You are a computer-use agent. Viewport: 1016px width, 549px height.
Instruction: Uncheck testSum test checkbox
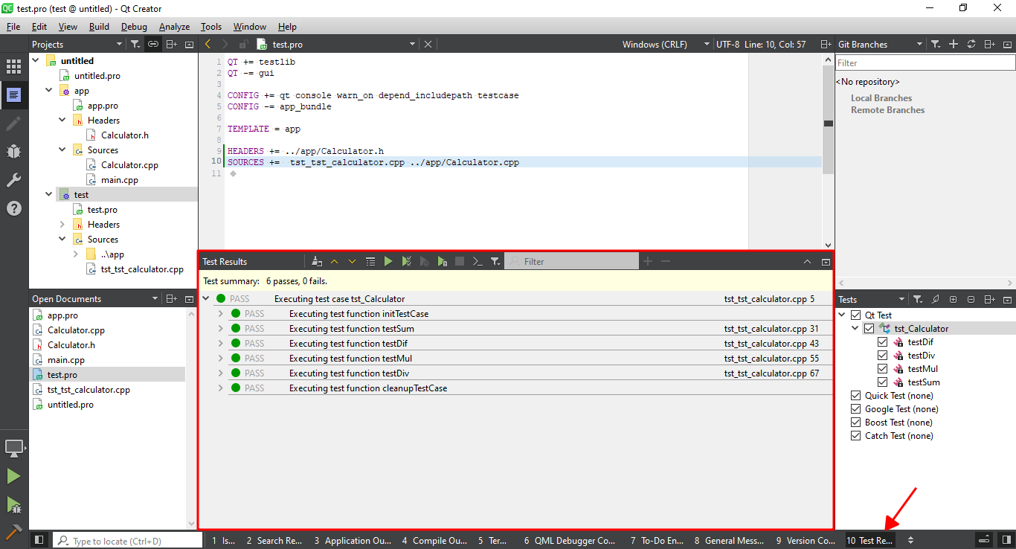pos(882,382)
